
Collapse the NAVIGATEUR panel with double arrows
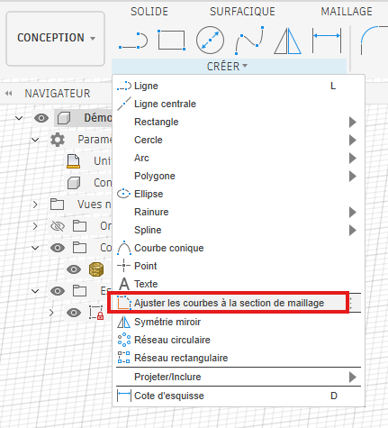click(x=9, y=94)
